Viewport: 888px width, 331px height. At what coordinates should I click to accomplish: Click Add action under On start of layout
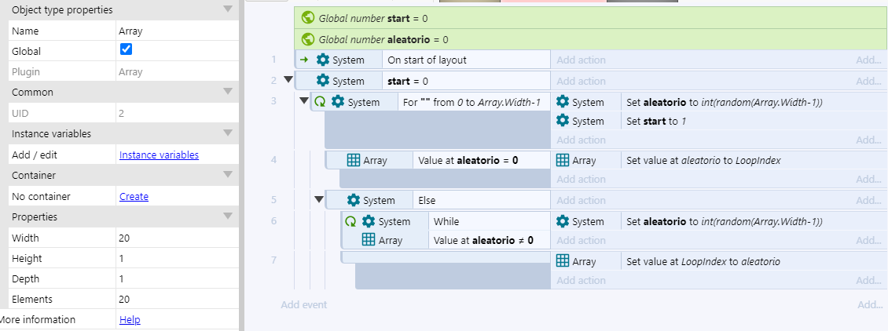tap(582, 60)
